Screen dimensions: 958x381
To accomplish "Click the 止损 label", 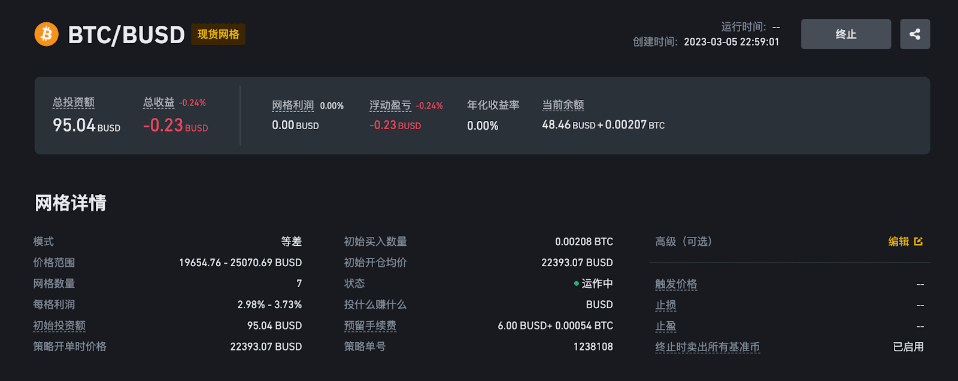I will pyautogui.click(x=666, y=305).
